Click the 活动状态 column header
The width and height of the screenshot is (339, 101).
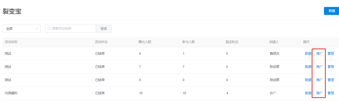click(101, 42)
